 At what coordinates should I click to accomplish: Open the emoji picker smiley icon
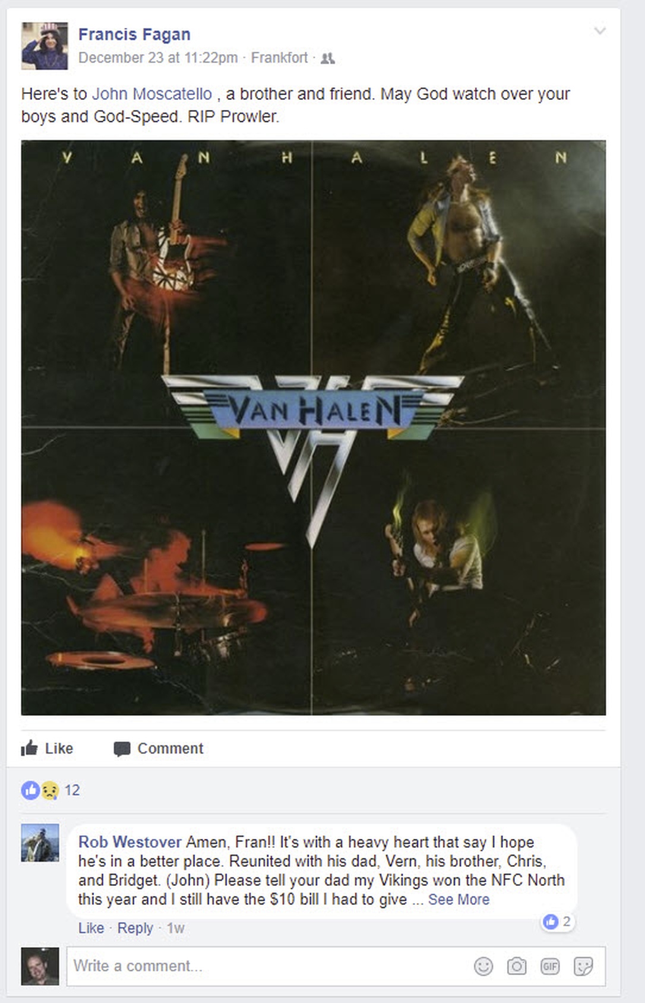tap(483, 967)
